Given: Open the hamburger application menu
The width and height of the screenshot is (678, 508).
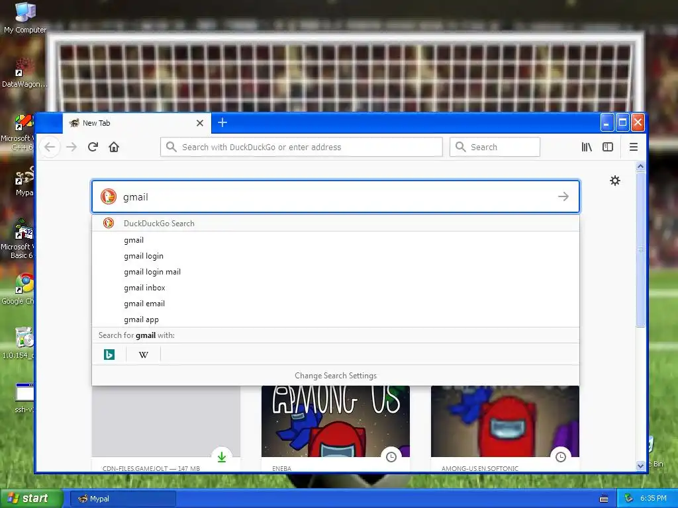Looking at the screenshot, I should 634,147.
